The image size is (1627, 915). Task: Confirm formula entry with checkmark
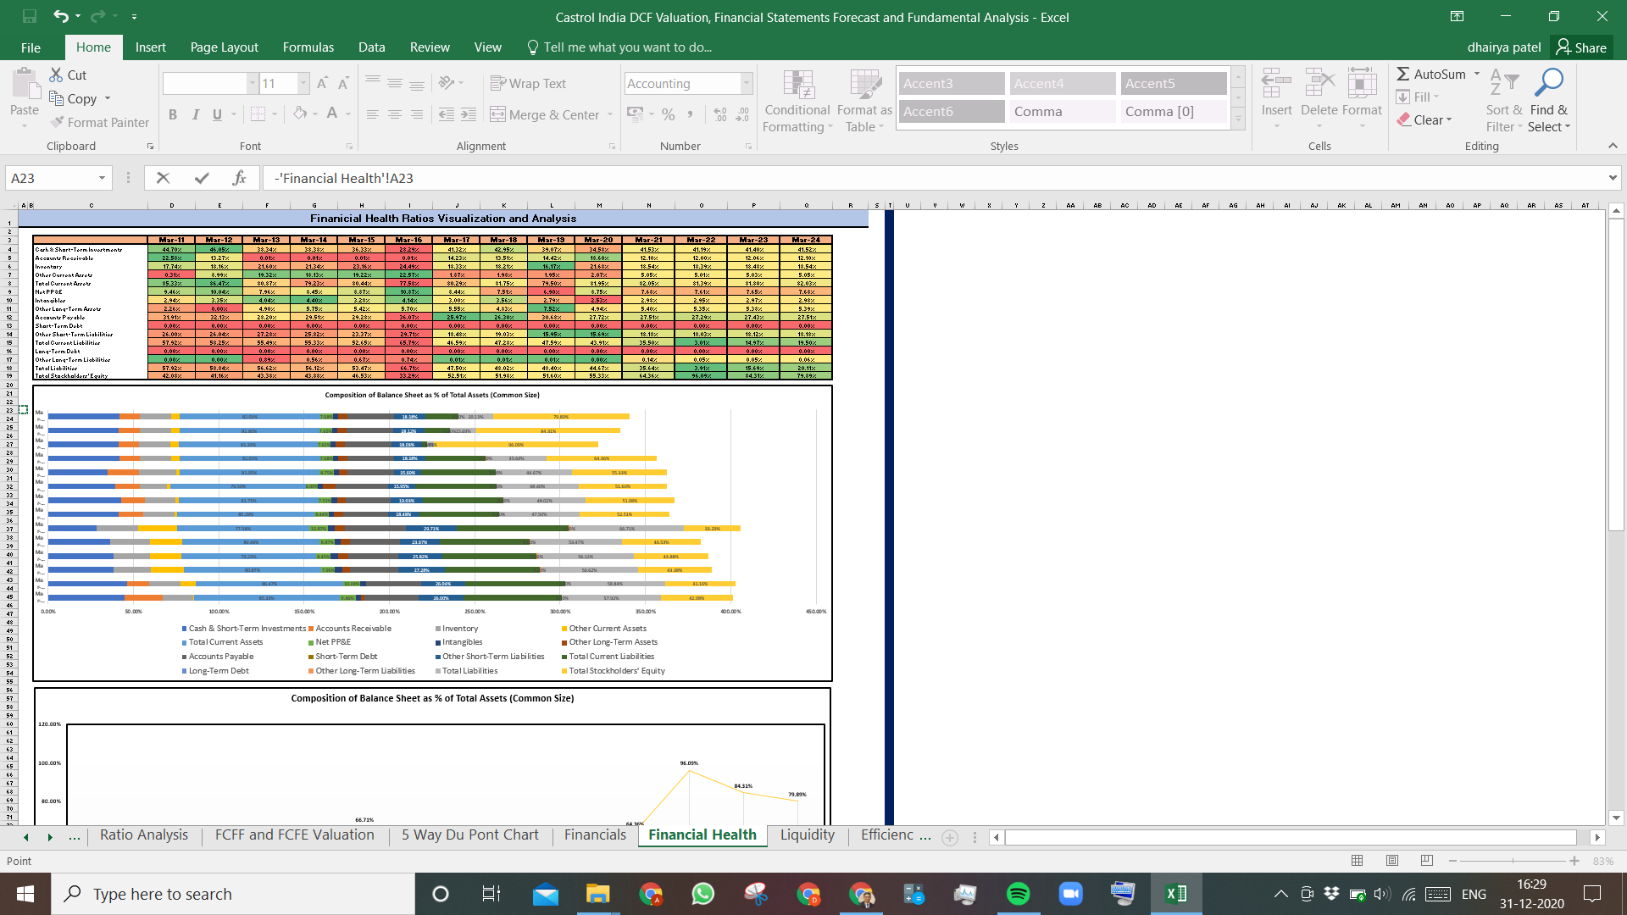[202, 178]
